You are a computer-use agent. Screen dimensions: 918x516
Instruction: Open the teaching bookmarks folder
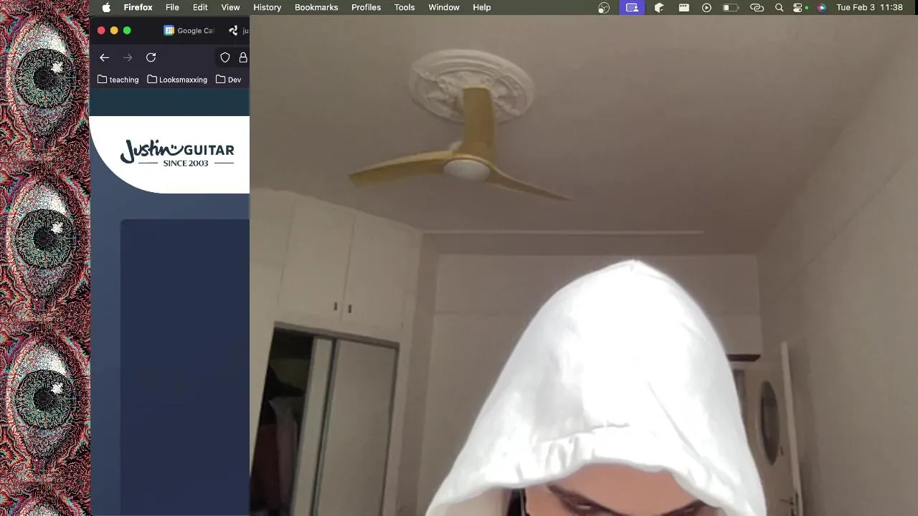tap(118, 80)
